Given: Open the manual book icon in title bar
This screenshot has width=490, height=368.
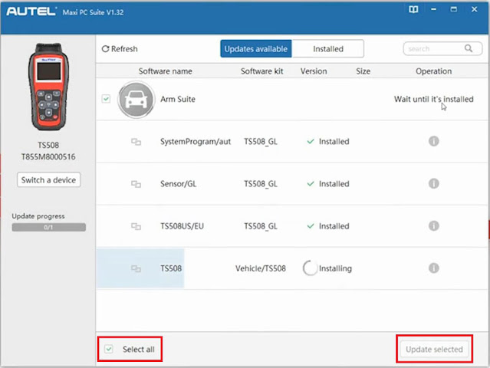Looking at the screenshot, I should pos(413,10).
